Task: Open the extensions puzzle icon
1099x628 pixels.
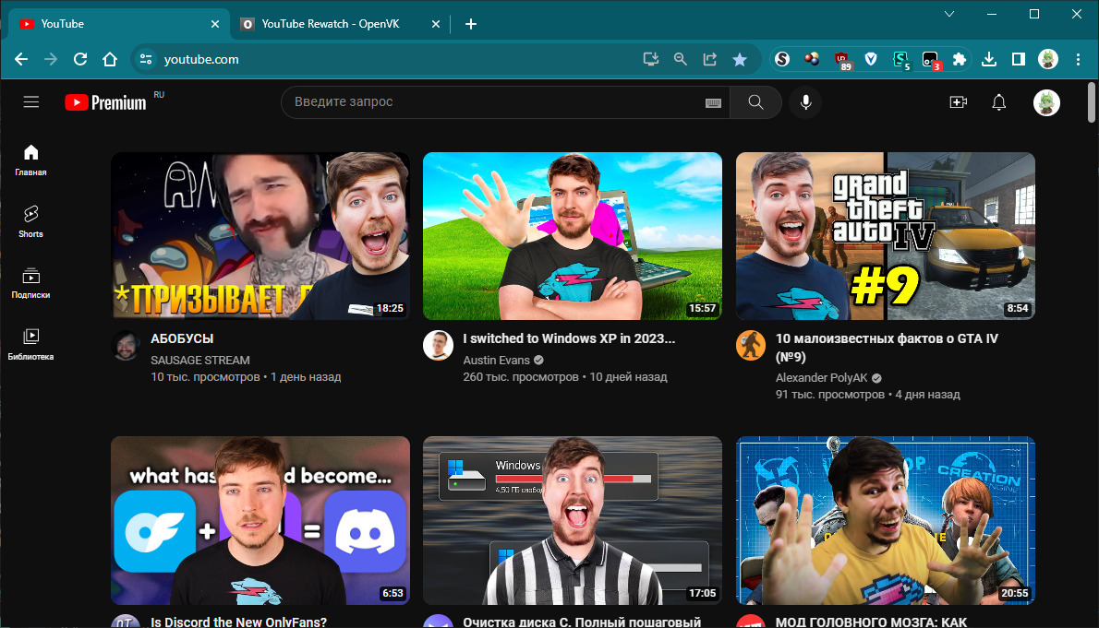Action: [960, 60]
